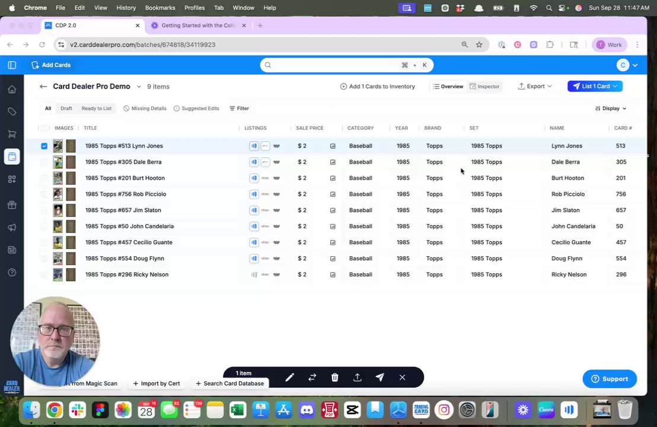Check the Burt Hooton row checkbox
Viewport: 657px width, 427px height.
pyautogui.click(x=44, y=178)
